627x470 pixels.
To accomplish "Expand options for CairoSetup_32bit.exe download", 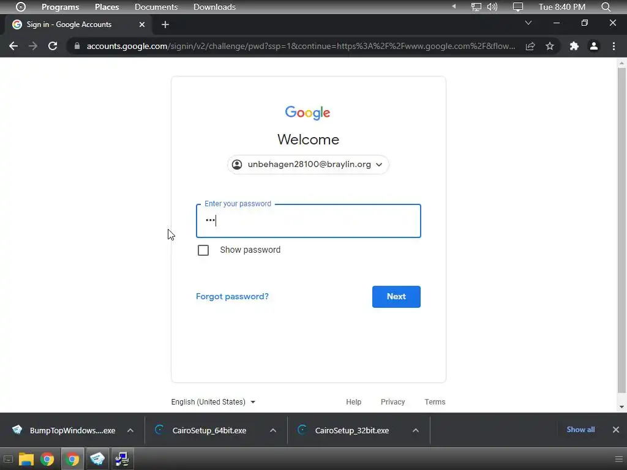I will click(416, 430).
